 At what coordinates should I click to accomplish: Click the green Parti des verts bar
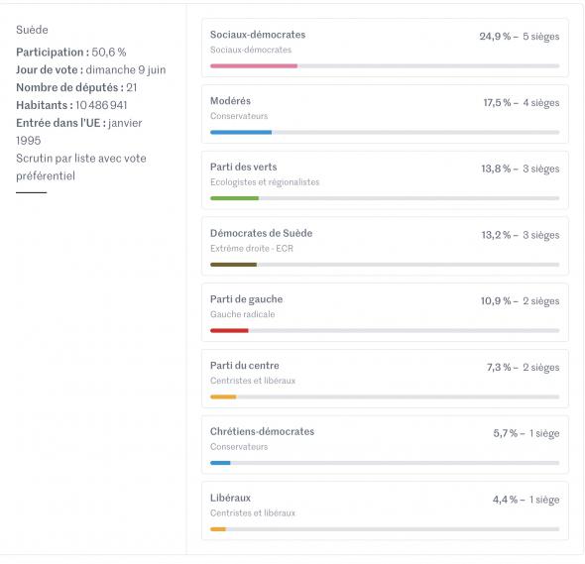click(234, 198)
